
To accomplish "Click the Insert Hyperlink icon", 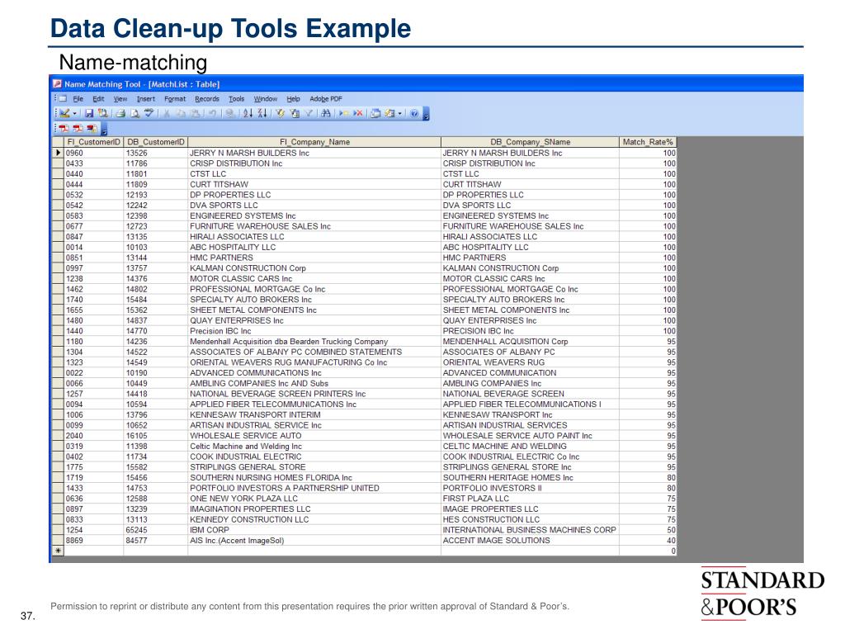I will click(230, 113).
